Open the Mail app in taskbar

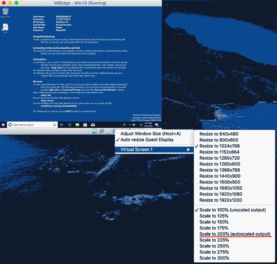pyautogui.click(x=93, y=124)
